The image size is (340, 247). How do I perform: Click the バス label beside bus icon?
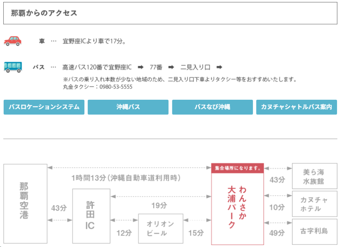[39, 67]
